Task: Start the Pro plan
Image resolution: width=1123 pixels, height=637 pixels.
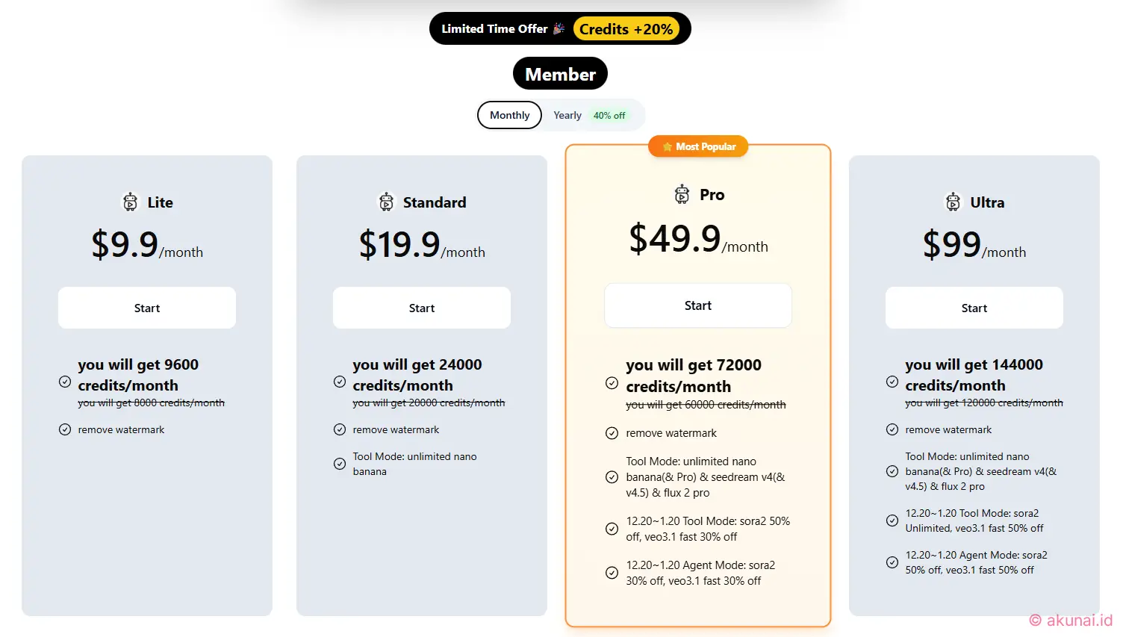Action: pos(698,305)
